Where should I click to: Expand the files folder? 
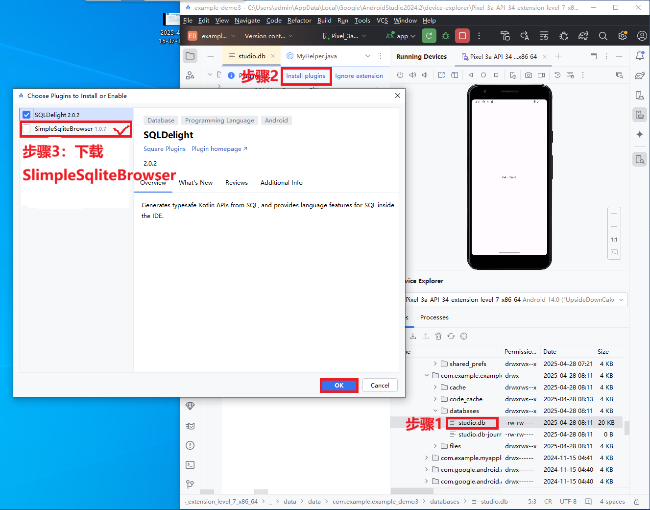(435, 446)
